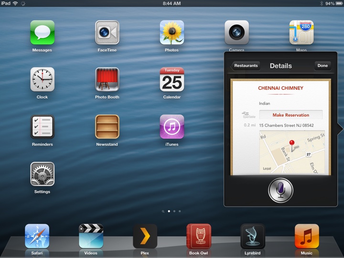
Task: Open Videos in the dock
Action: (91, 236)
